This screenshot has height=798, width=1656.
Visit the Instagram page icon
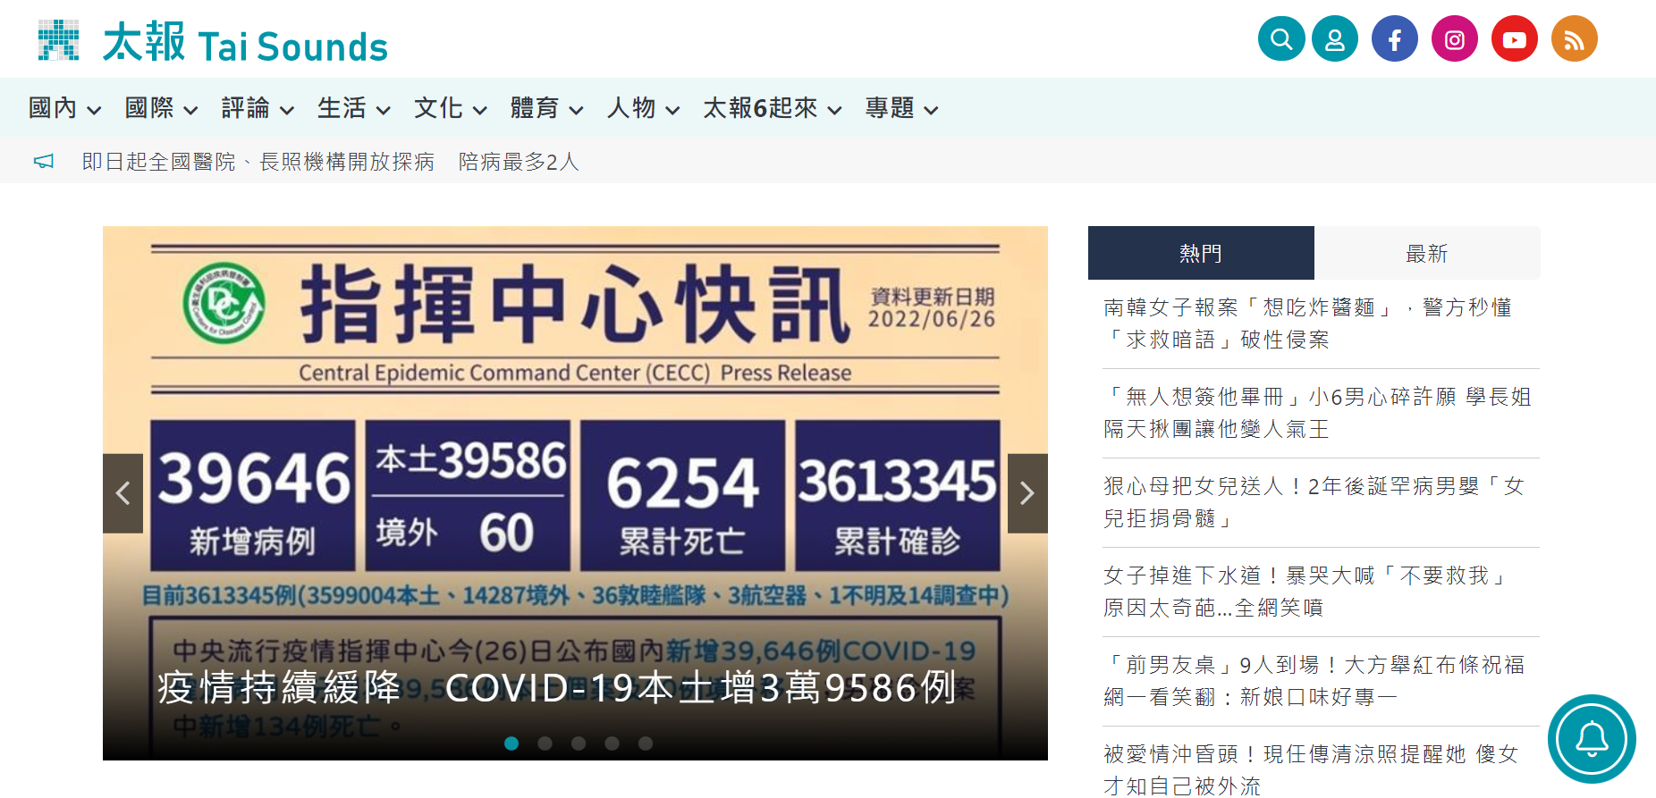click(x=1455, y=38)
